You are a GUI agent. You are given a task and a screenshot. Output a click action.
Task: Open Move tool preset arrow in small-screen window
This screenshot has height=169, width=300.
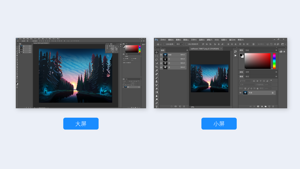click(x=161, y=44)
